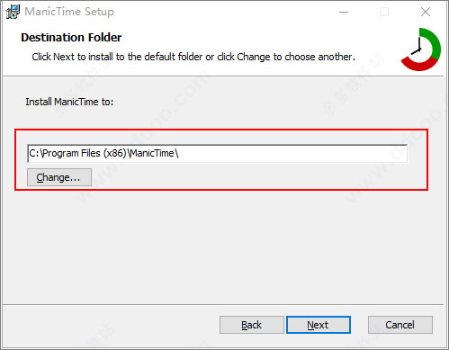Click the red arc of the ManicTime logo
The width and height of the screenshot is (449, 350).
[420, 64]
